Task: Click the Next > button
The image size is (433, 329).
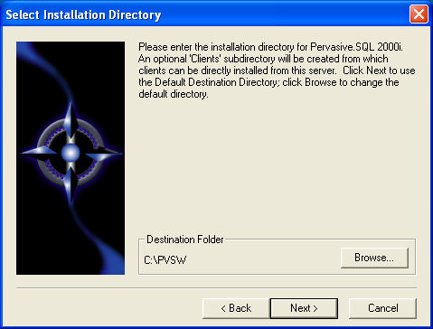Action: (304, 308)
